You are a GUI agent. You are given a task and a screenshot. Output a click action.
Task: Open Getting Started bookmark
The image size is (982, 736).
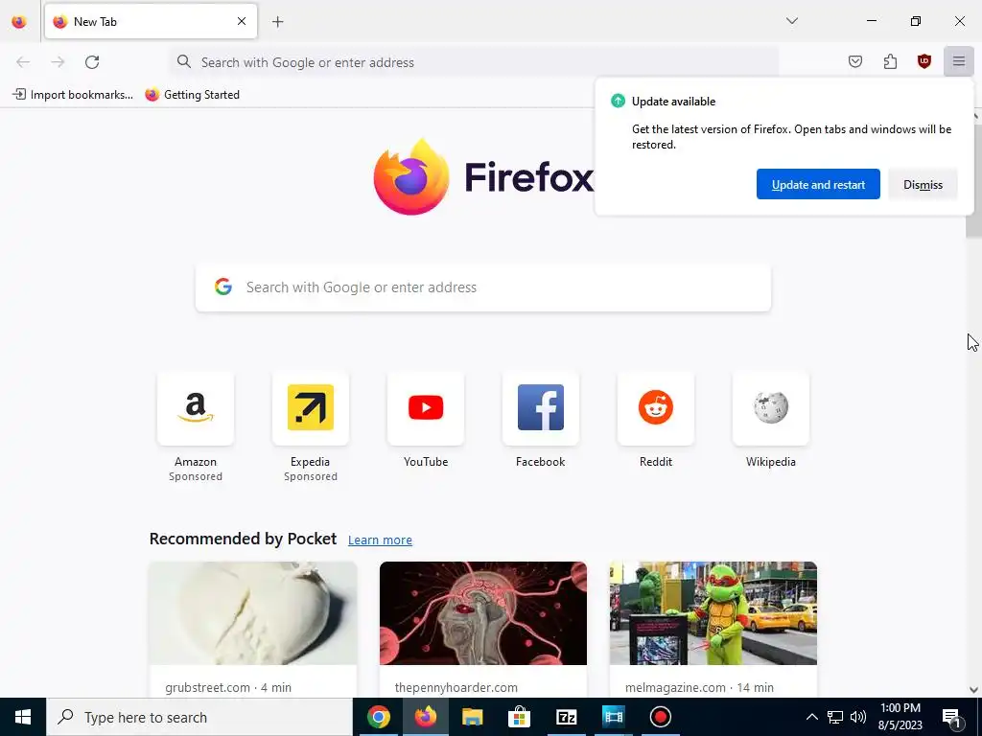(192, 95)
